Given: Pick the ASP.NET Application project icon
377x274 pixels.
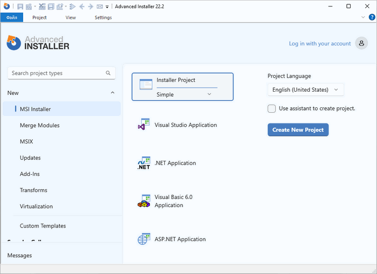Looking at the screenshot, I should point(144,239).
